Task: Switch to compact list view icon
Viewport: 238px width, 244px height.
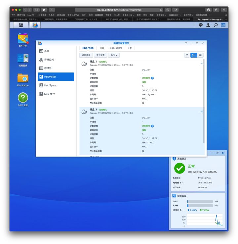Action: coord(200,55)
